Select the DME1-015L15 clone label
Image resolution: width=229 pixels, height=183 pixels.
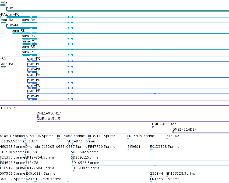(x=48, y=119)
